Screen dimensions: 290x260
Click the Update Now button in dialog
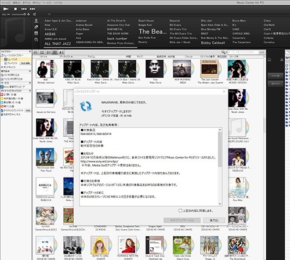tap(182, 220)
